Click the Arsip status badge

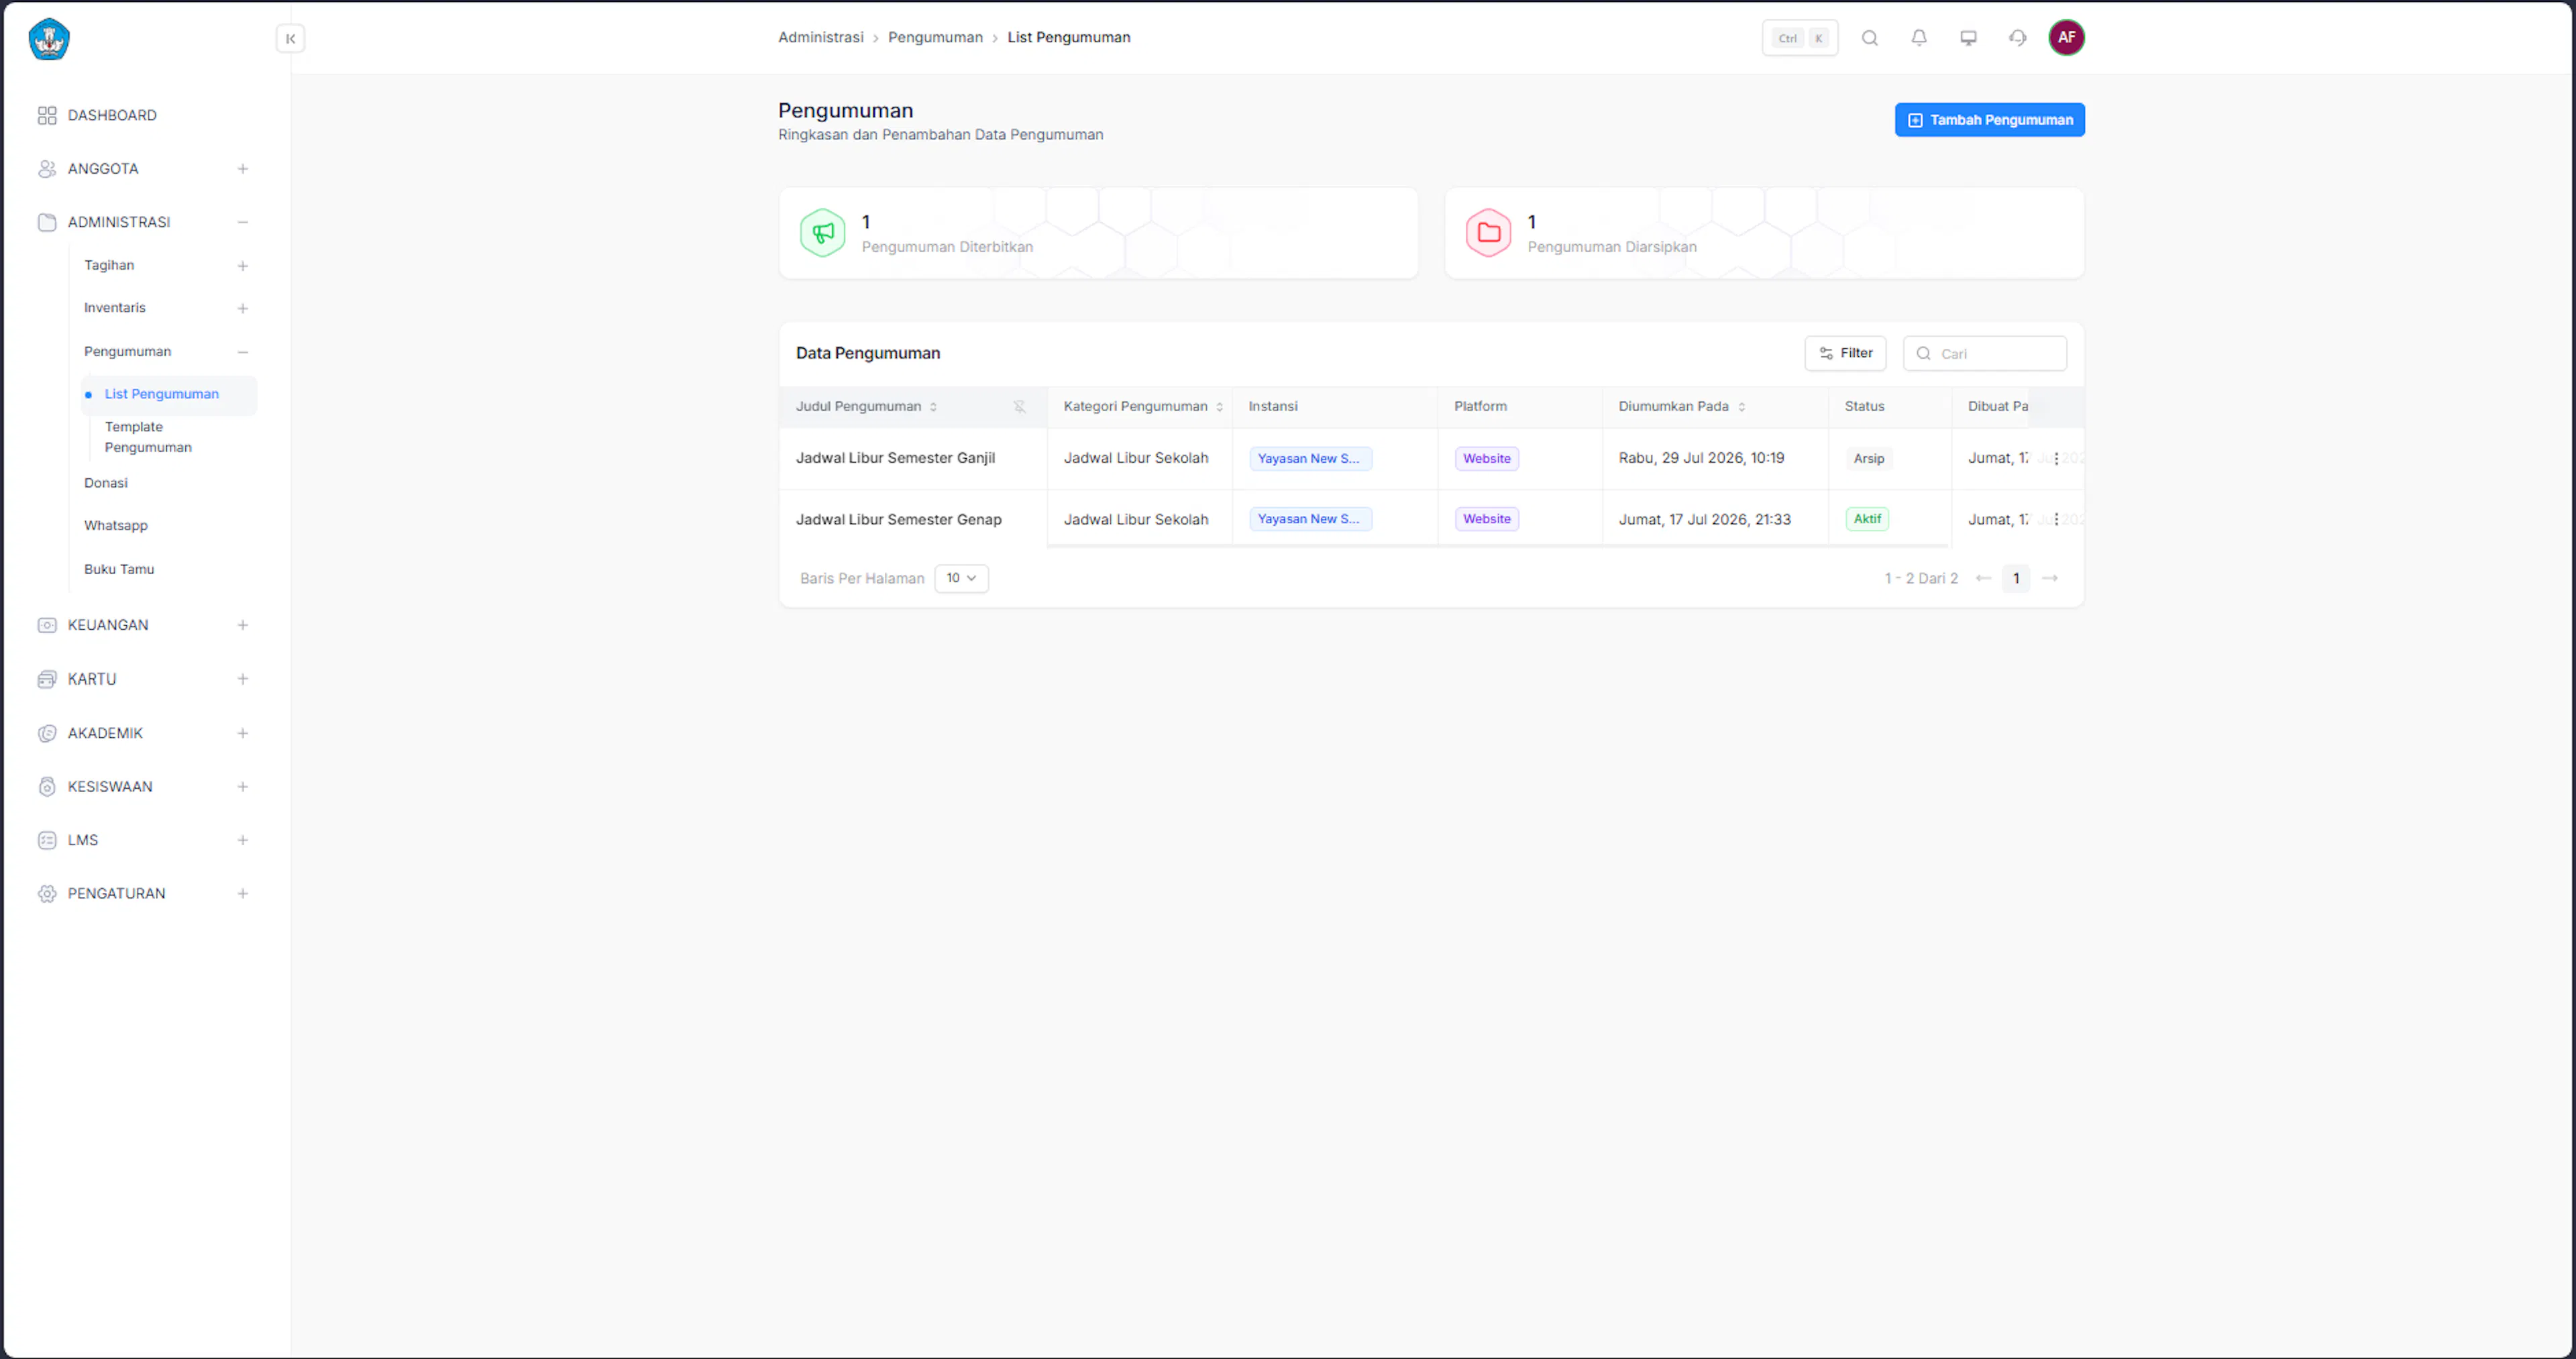(1868, 459)
